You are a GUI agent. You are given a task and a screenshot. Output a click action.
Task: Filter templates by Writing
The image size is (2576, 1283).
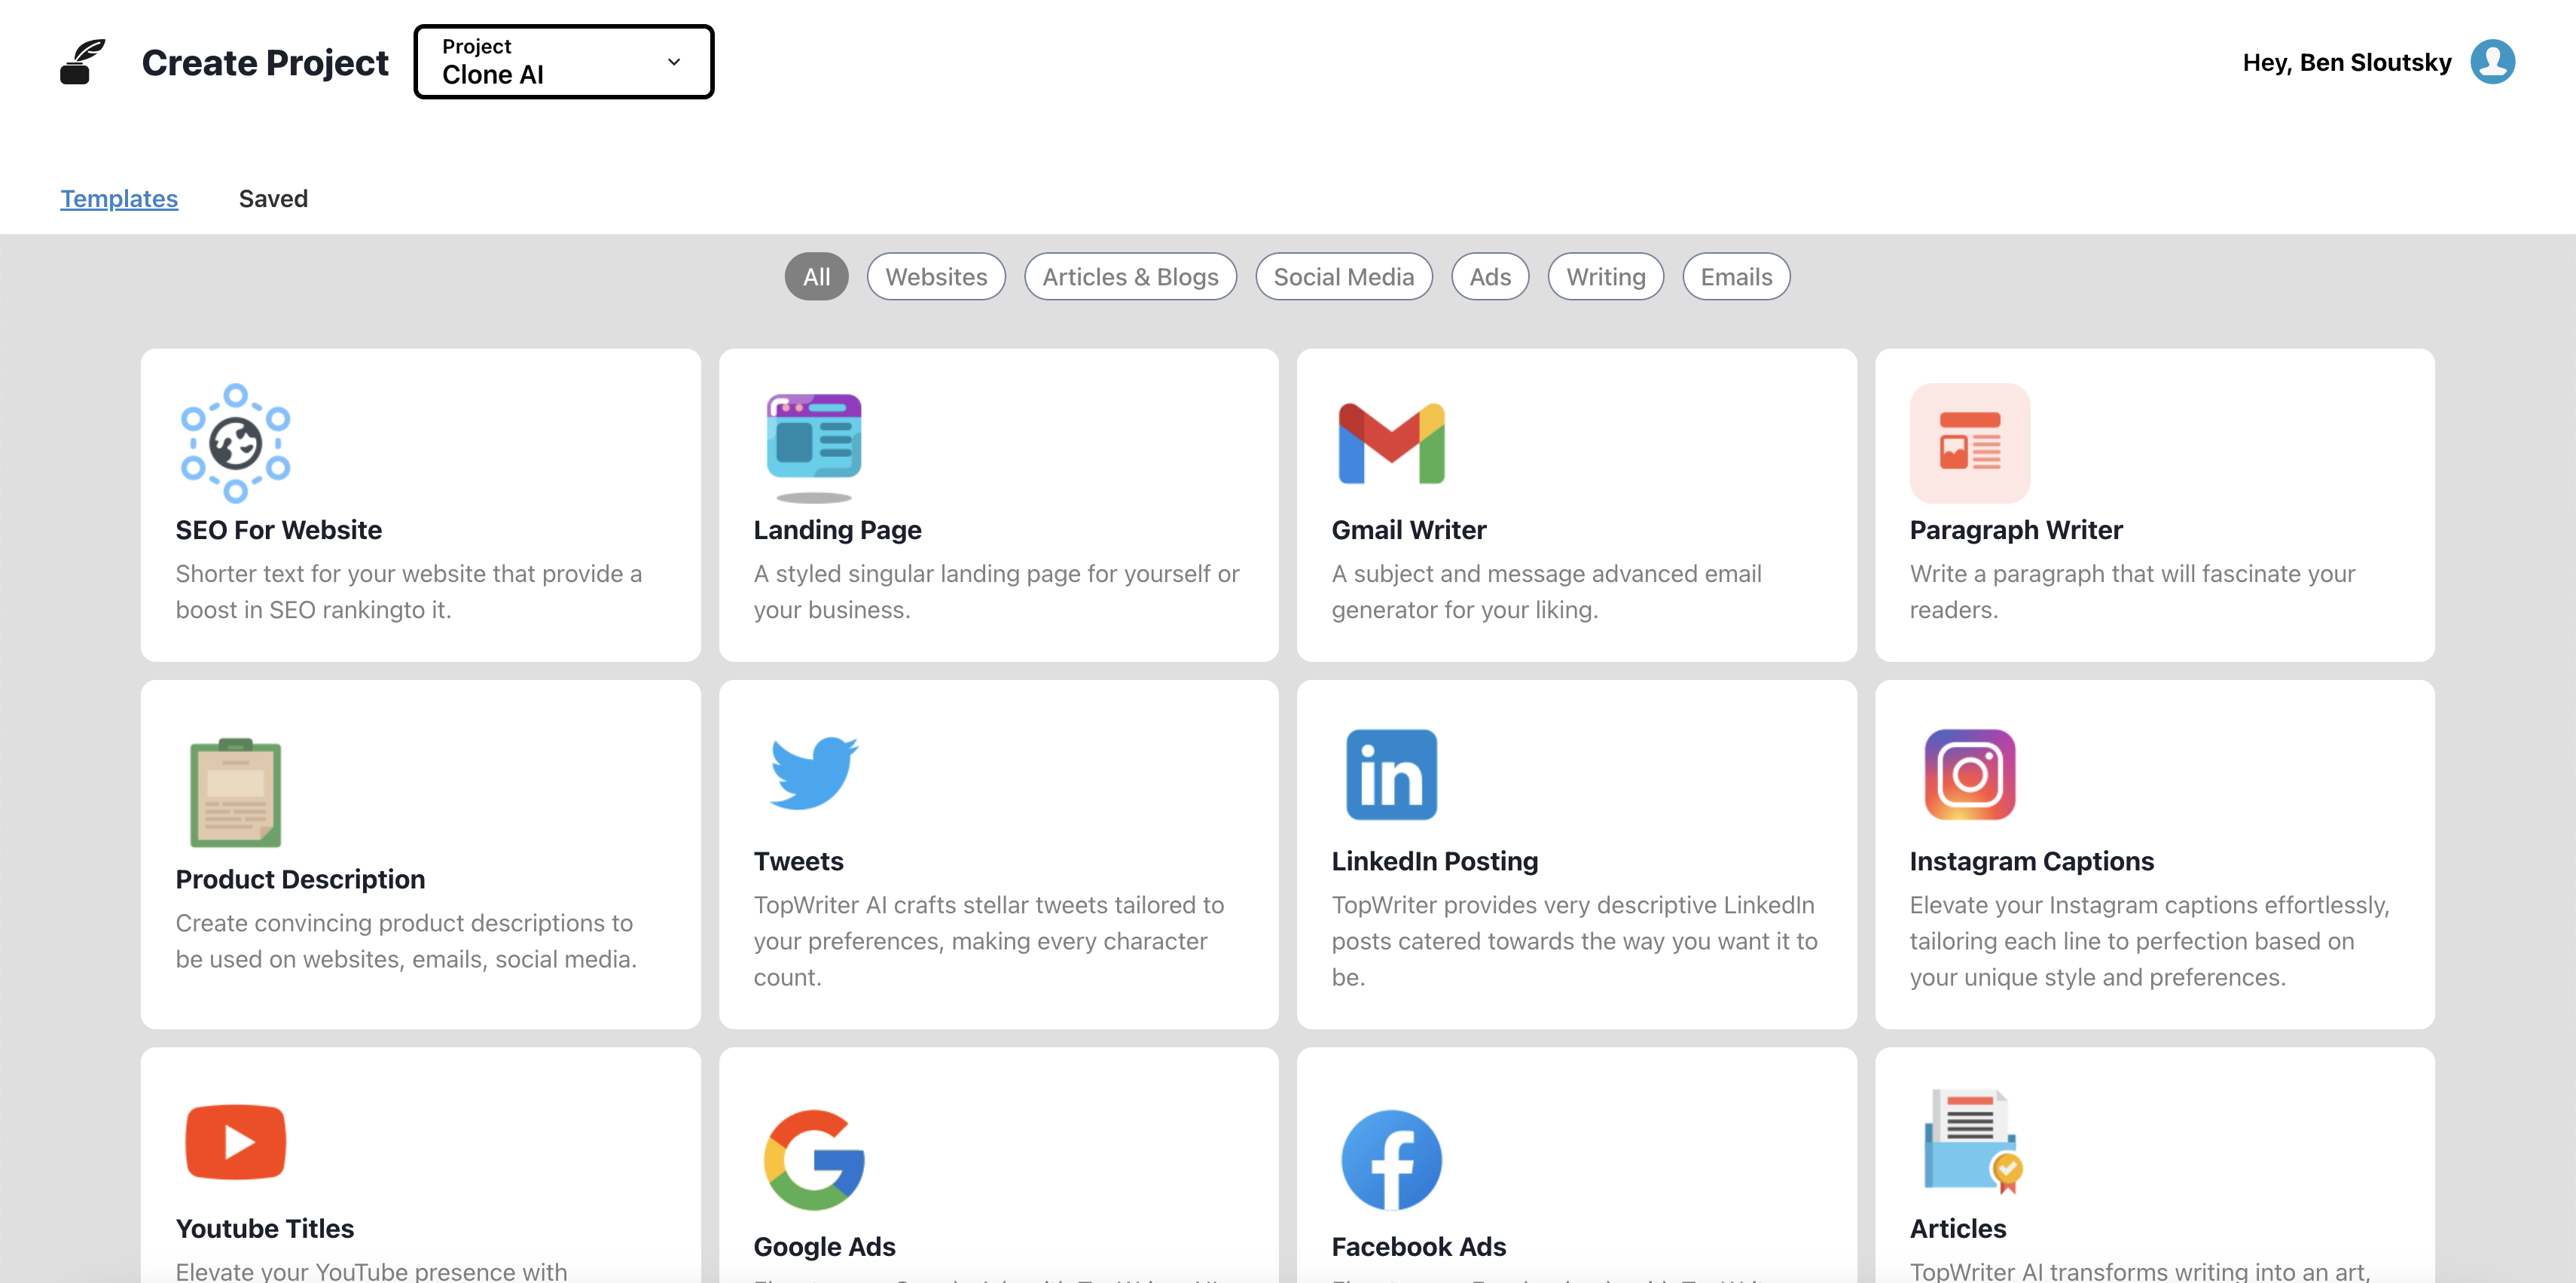pyautogui.click(x=1605, y=277)
